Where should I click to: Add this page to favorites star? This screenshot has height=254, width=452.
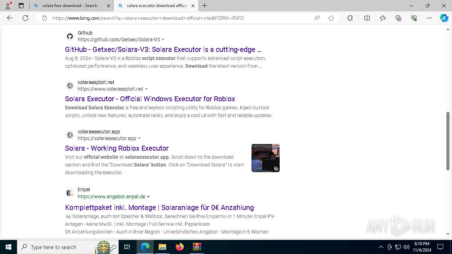pyautogui.click(x=331, y=18)
